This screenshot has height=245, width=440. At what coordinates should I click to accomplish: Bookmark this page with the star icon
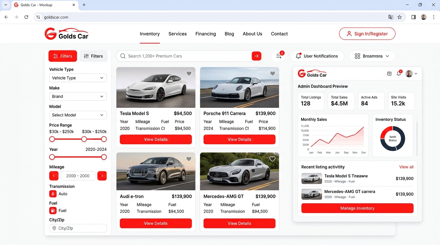point(400,17)
